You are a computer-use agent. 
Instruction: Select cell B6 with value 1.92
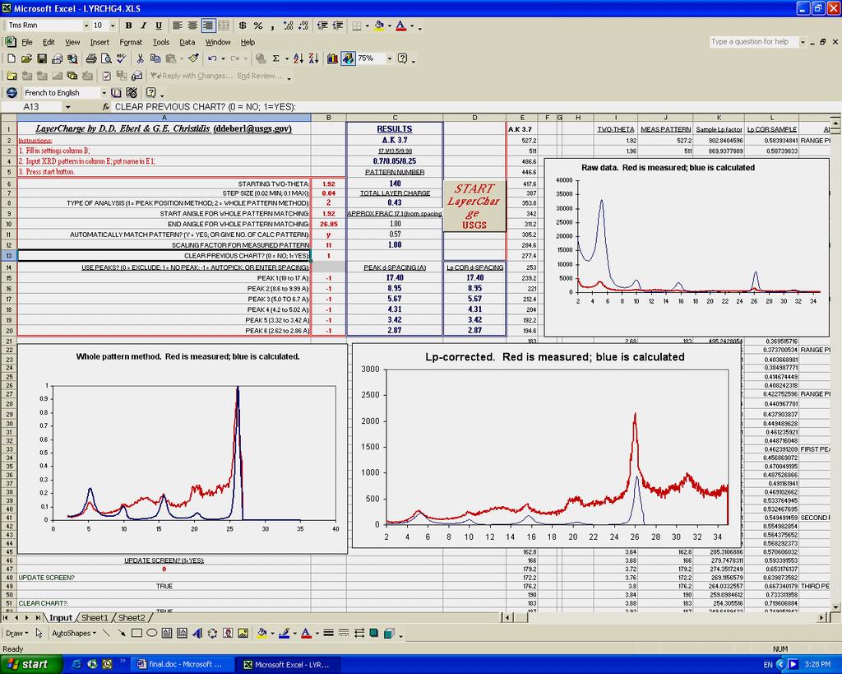(329, 184)
